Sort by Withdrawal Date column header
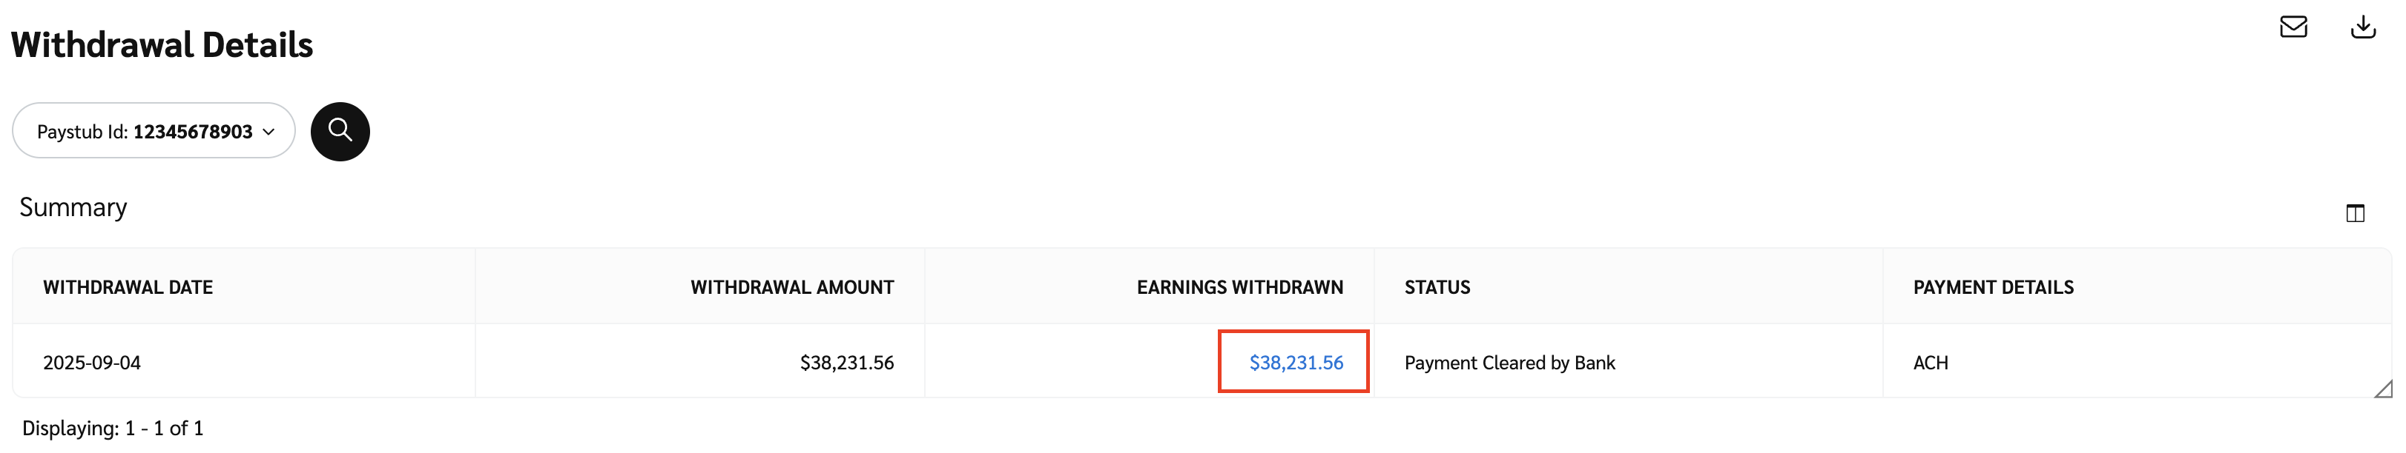Screen dimensions: 2406x453 click(128, 287)
